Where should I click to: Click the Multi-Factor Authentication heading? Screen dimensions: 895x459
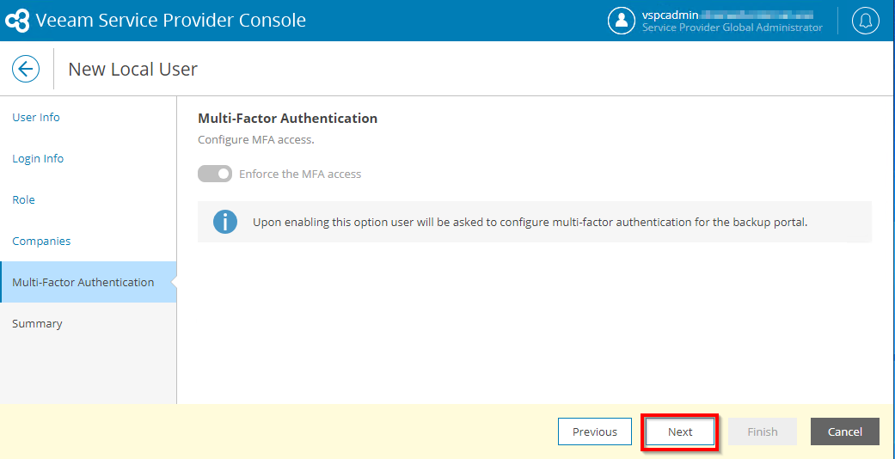(x=288, y=119)
